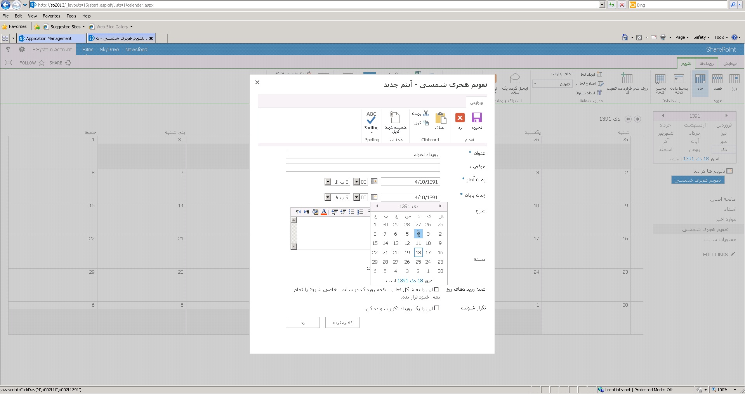Click the Save (ذخیره) icon in the dialog ribbon

477,118
